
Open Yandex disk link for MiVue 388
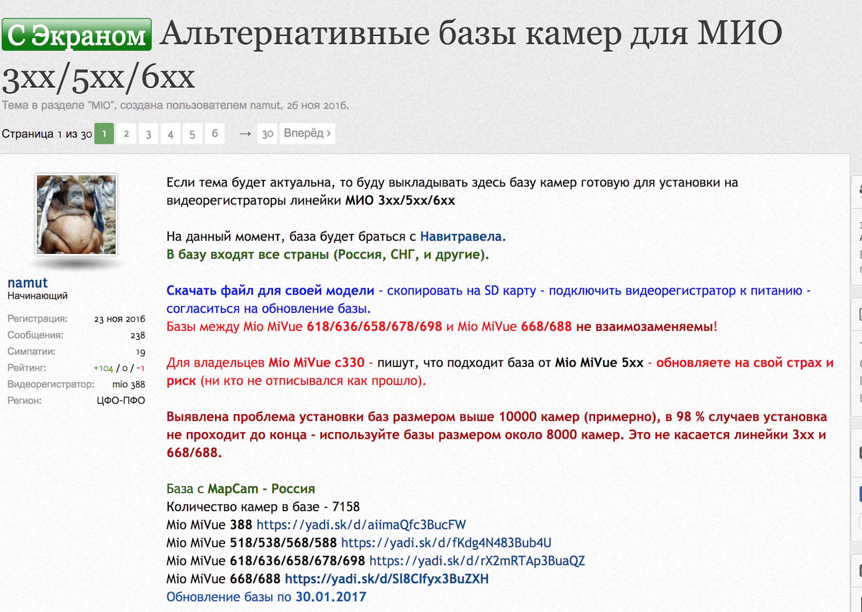pos(361,525)
